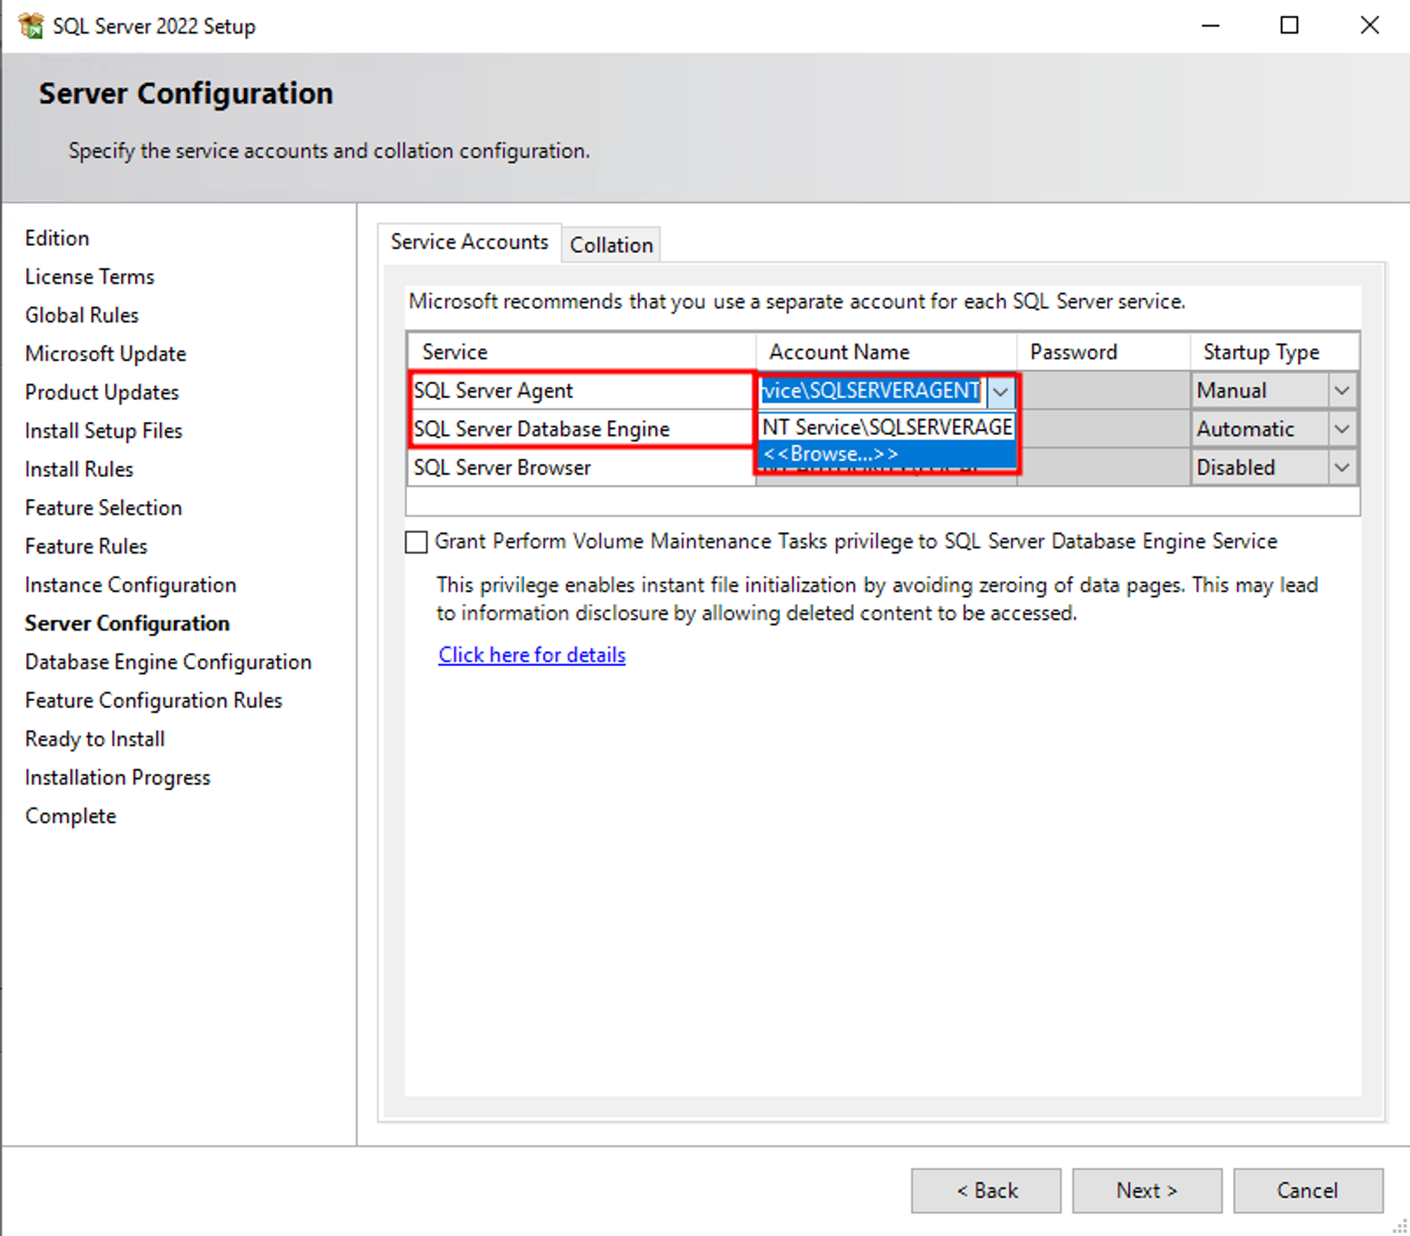Select the SQL Server Database Engine row
Viewport: 1410px width, 1236px height.
pyautogui.click(x=541, y=429)
